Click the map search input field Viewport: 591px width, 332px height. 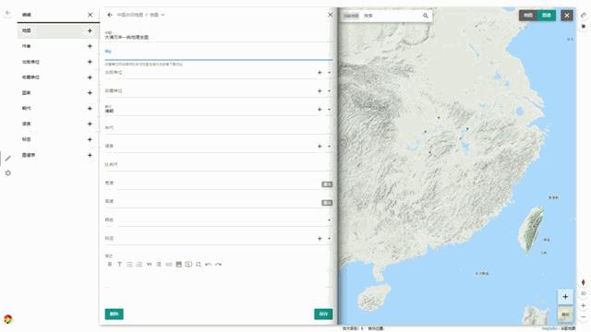tap(392, 16)
